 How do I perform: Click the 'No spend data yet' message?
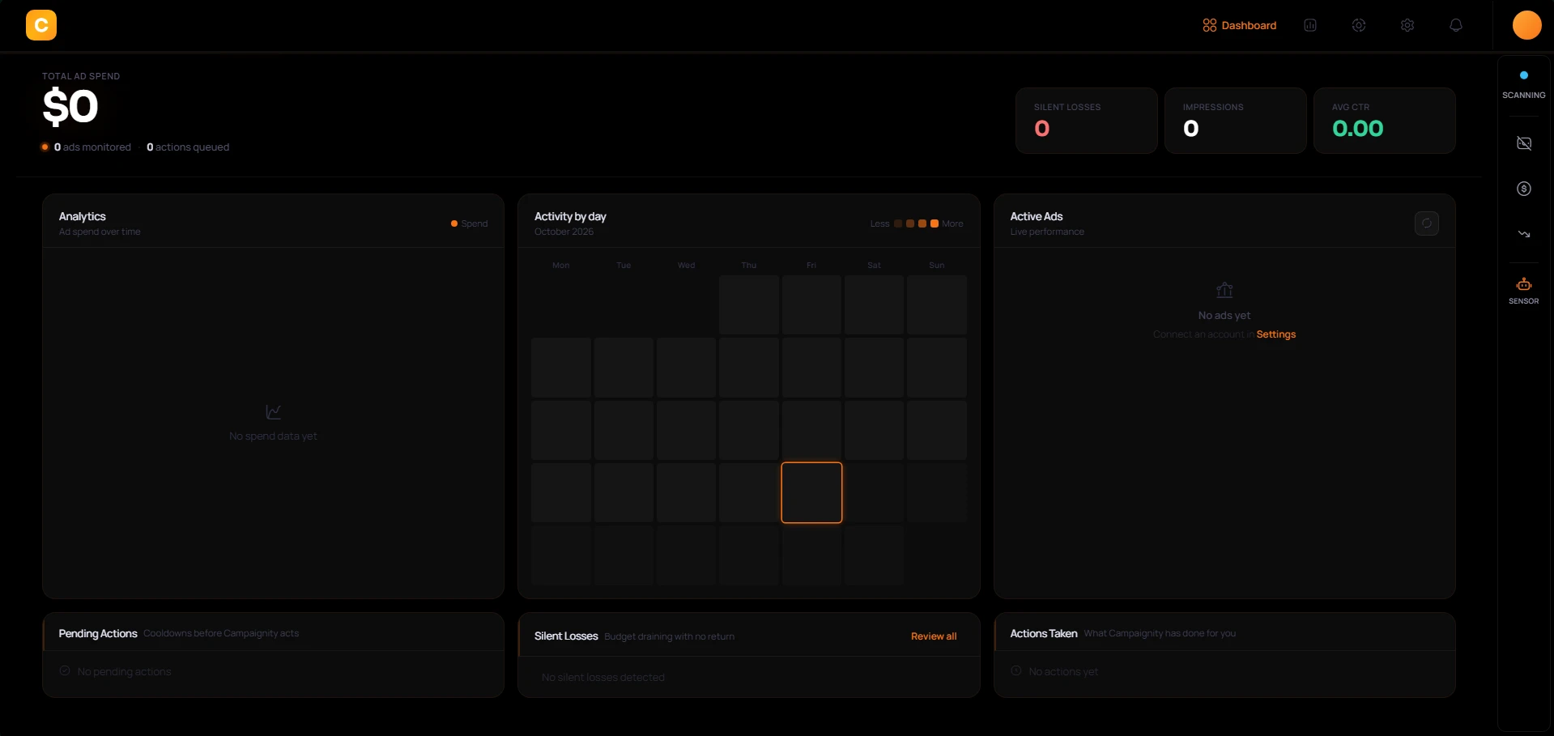pos(274,436)
